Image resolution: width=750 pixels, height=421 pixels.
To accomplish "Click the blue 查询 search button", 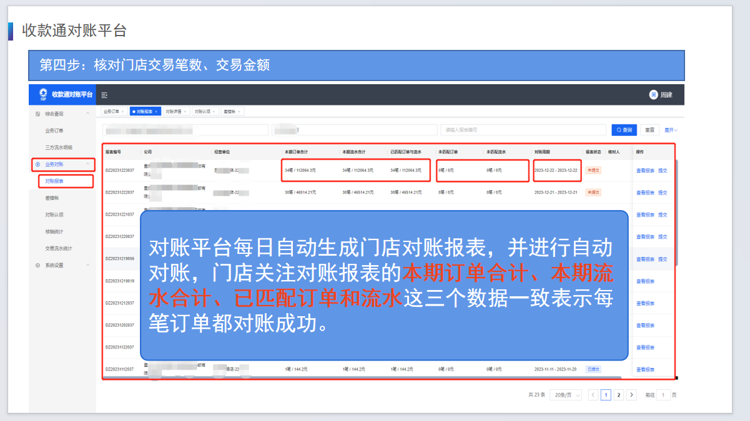I will coord(624,130).
